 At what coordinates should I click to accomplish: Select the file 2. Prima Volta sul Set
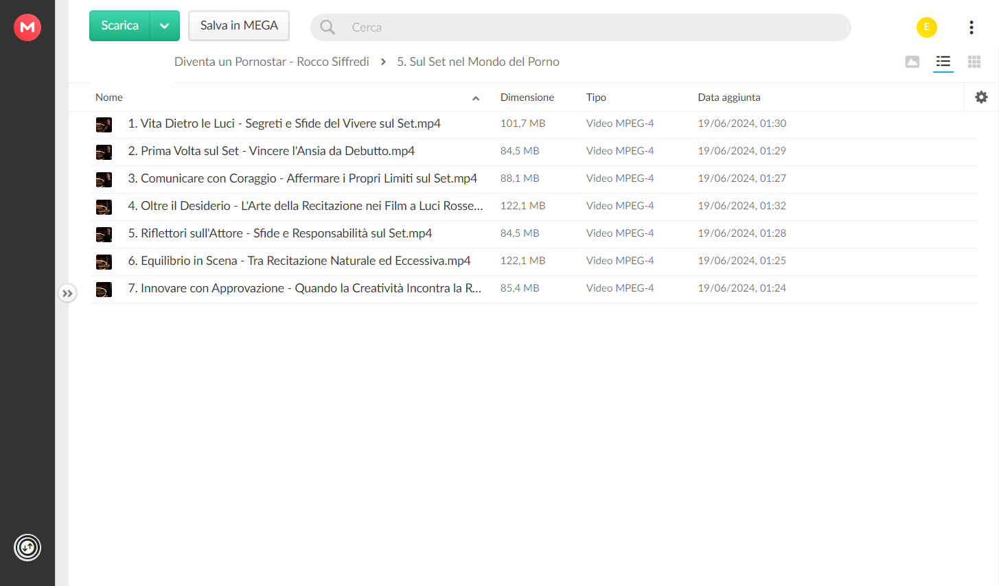[x=534, y=152]
